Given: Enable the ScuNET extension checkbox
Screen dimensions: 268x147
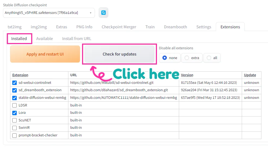Looking at the screenshot, I should coord(14,120).
